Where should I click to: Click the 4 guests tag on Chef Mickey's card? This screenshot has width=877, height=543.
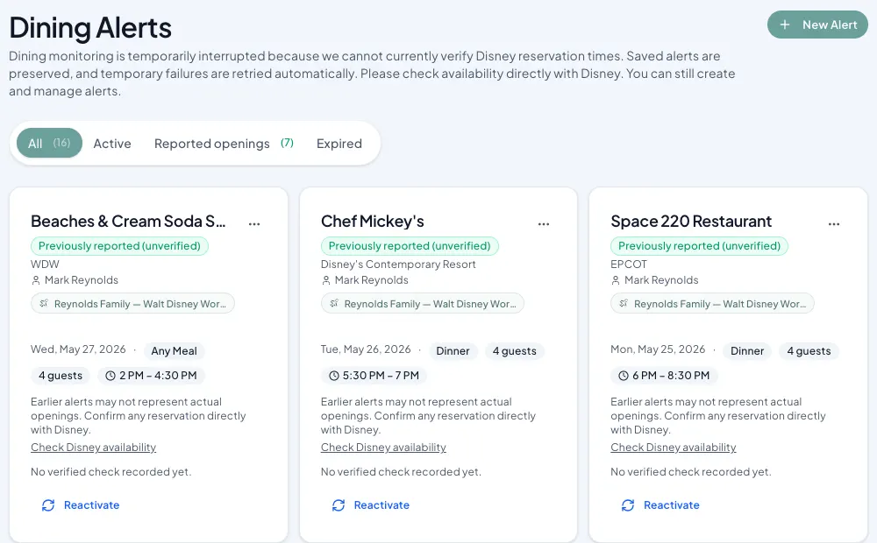pos(515,351)
